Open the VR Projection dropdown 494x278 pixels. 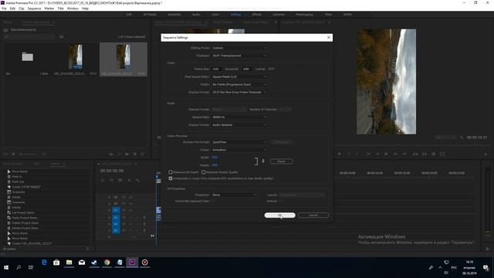235,195
